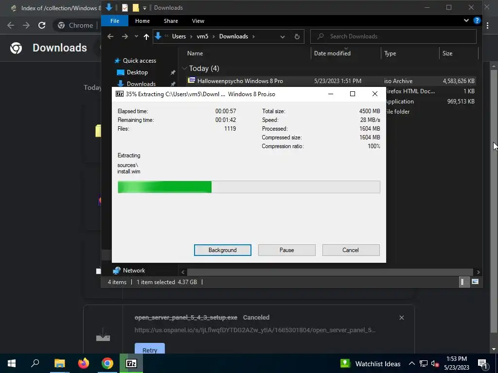Send the 7-Zip extraction to Background
Screen dimensions: 498x373
pyautogui.click(x=222, y=250)
